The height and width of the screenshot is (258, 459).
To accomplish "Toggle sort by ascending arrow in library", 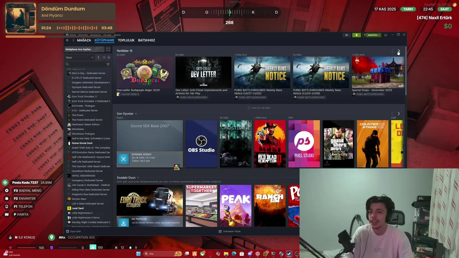I will 98,57.
